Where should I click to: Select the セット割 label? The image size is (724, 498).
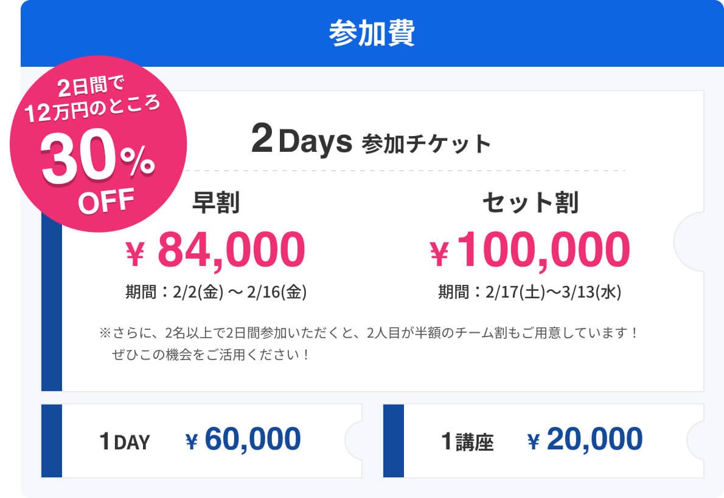(529, 203)
